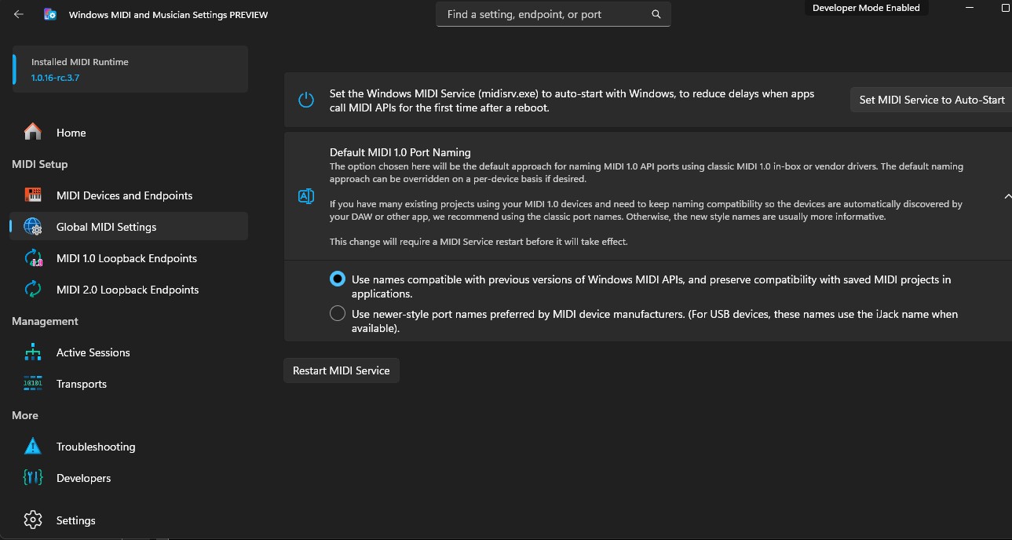The height and width of the screenshot is (540, 1012).
Task: Click the Troubleshooting warning triangle icon
Action: pos(33,447)
